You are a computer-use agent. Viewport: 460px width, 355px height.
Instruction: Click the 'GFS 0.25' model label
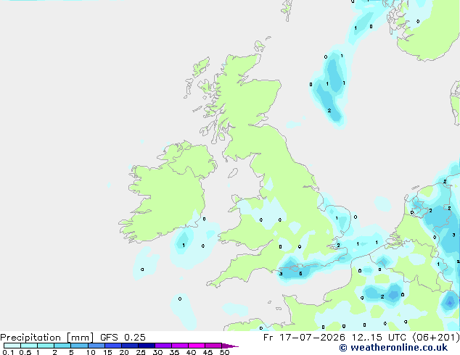[x=123, y=338]
